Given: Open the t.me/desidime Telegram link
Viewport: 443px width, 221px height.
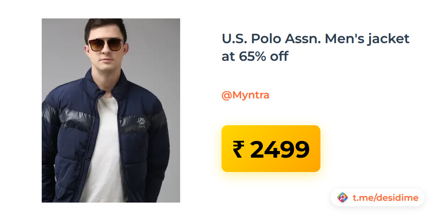Looking at the screenshot, I should click(385, 198).
